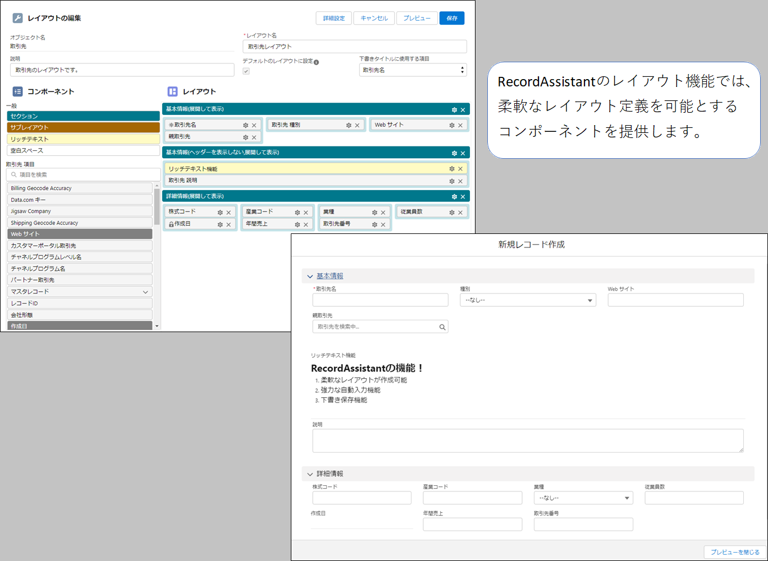Collapse 基本情報 section in preview
Screen dimensions: 768x561
[310, 276]
